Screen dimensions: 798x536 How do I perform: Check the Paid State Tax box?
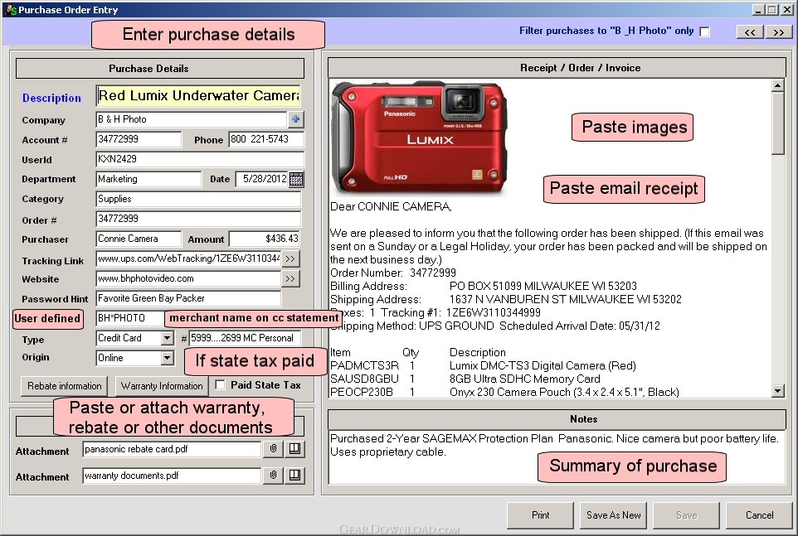220,385
